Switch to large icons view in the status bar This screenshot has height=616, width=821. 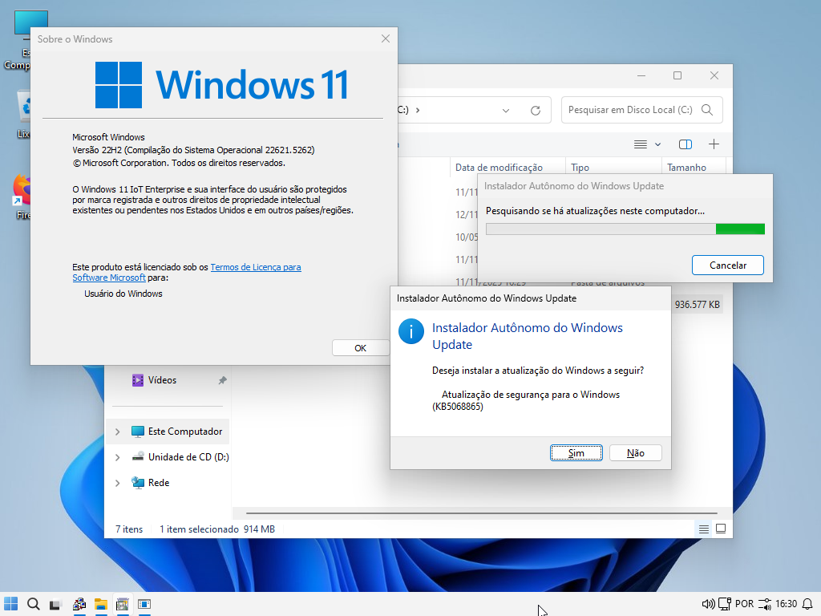click(721, 529)
